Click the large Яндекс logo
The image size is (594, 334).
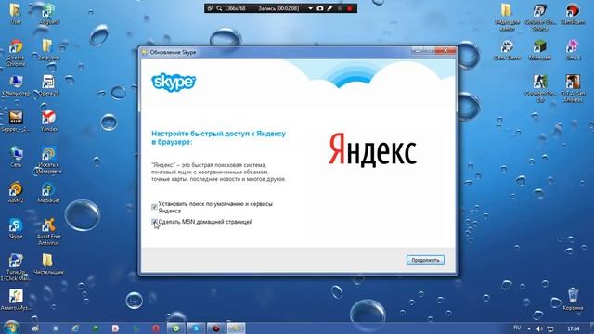coord(372,150)
